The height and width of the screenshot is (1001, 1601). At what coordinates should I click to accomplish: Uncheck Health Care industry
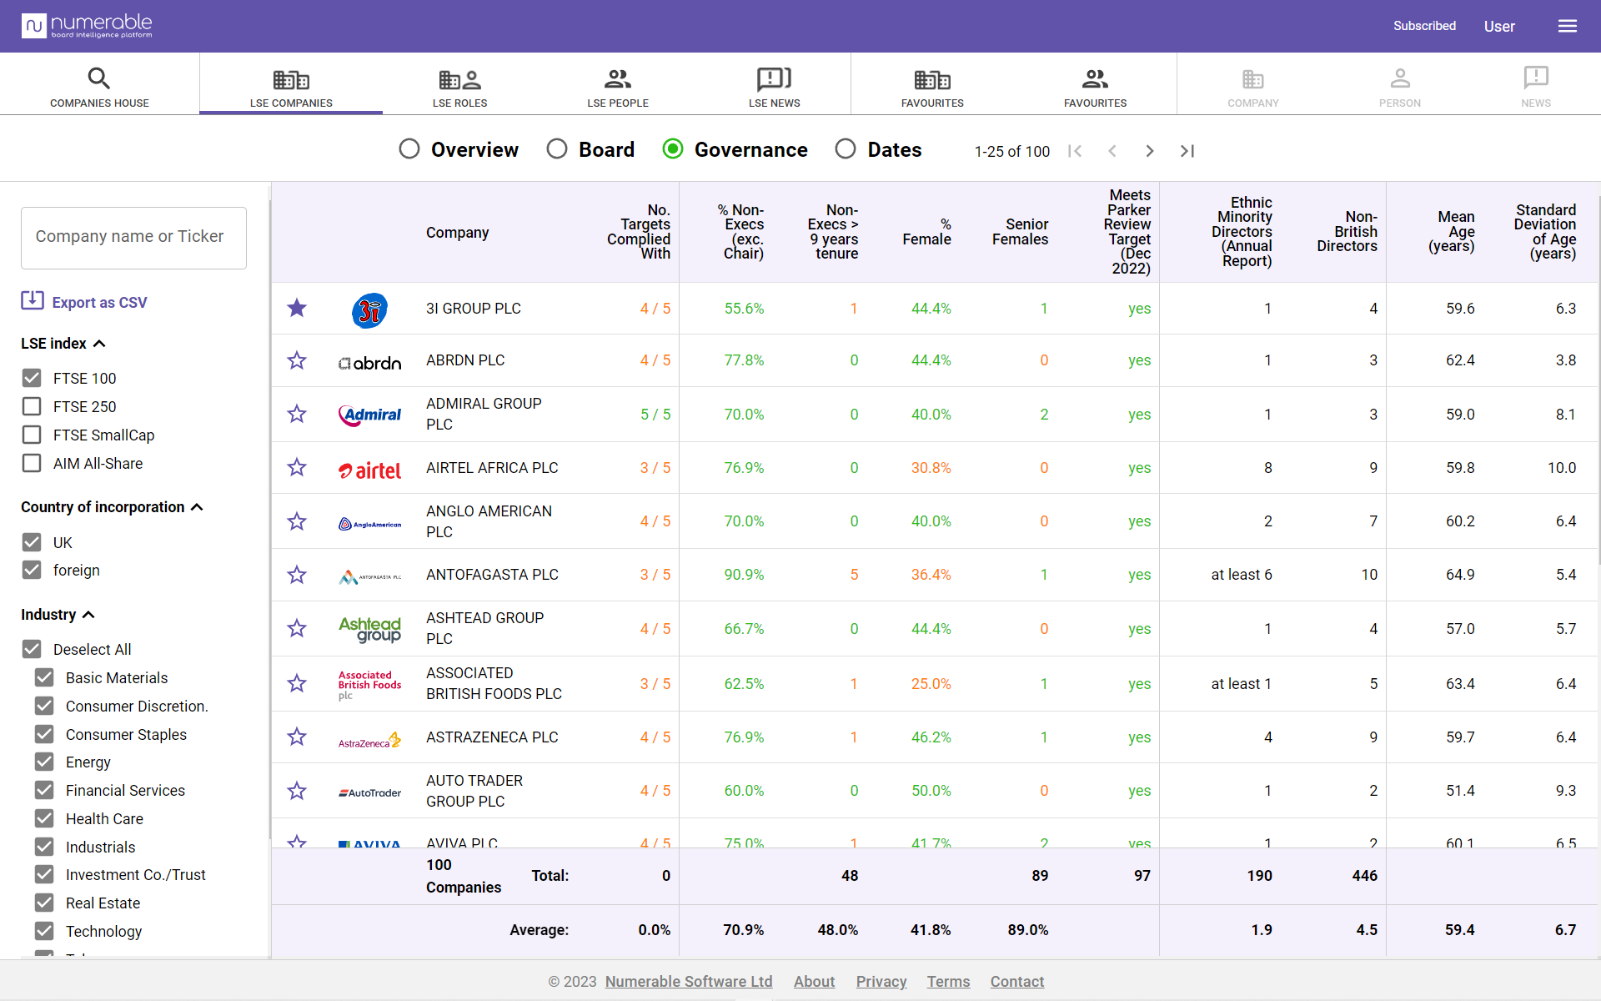click(44, 818)
